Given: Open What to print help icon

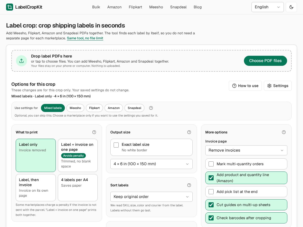Looking at the screenshot, I should pyautogui.click(x=94, y=132).
